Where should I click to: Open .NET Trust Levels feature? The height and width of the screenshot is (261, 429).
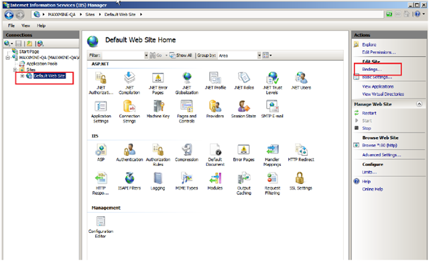(272, 83)
